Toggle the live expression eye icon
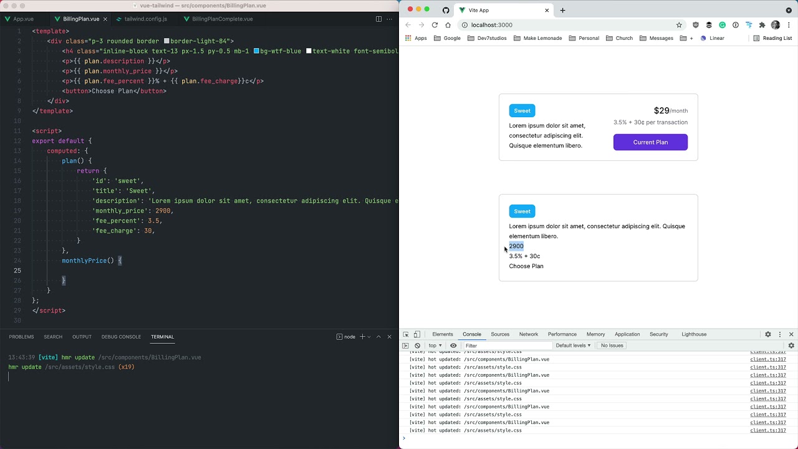Viewport: 798px width, 449px height. (x=453, y=345)
